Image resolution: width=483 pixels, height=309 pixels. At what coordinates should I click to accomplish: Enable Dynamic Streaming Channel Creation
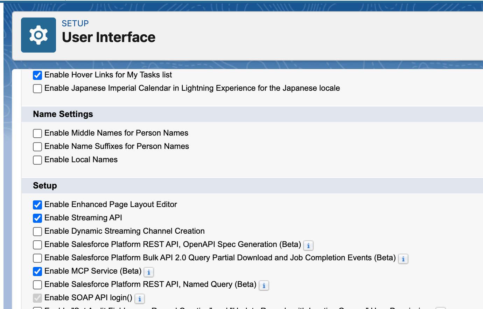tap(37, 231)
